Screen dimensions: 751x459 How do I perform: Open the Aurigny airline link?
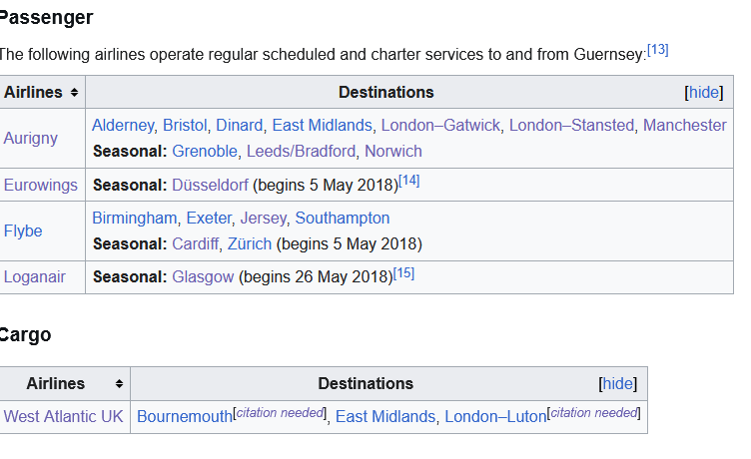point(30,139)
